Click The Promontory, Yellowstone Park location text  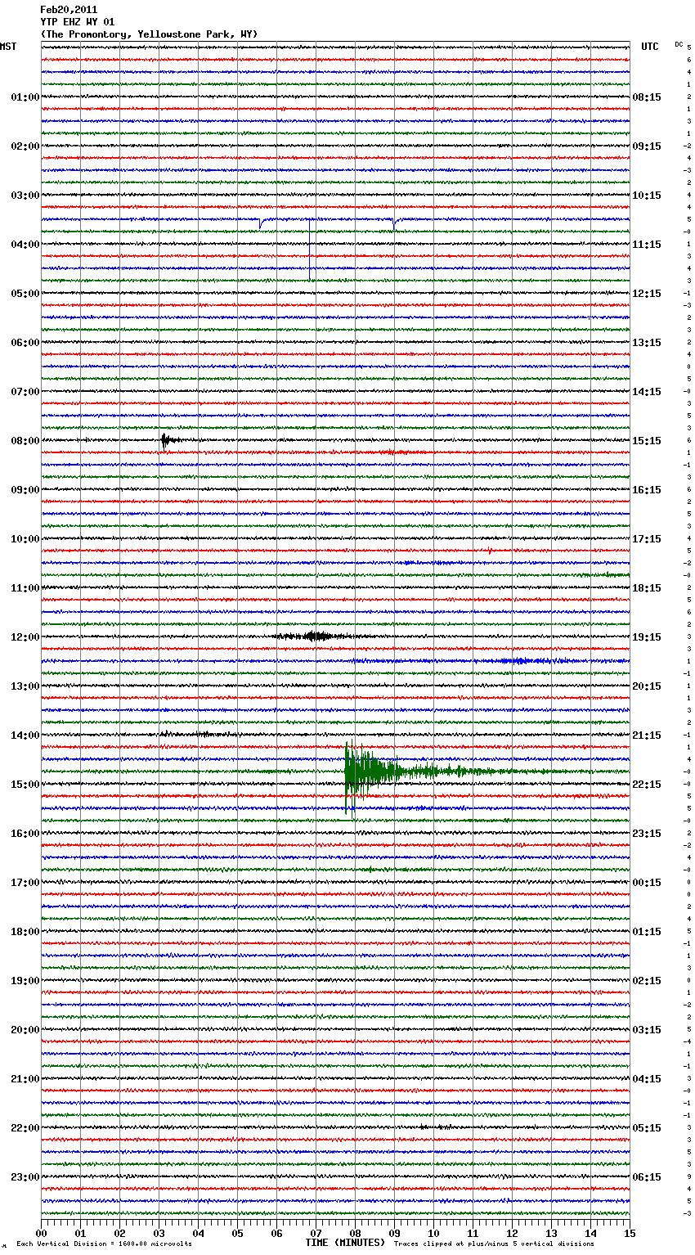149,34
